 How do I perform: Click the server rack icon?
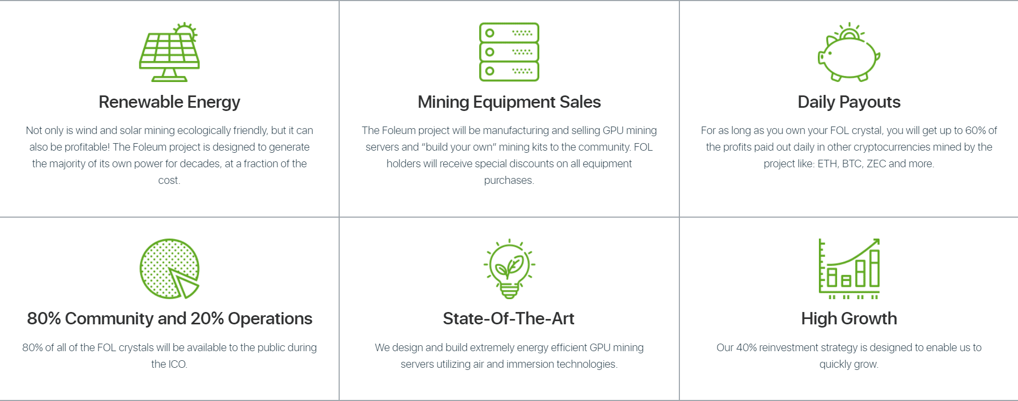coord(509,52)
